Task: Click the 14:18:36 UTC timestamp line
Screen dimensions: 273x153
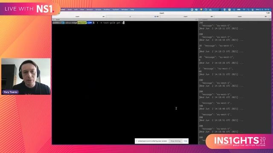Action: [x=221, y=86]
